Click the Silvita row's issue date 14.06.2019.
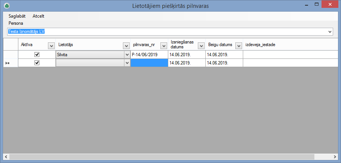 [x=187, y=55]
